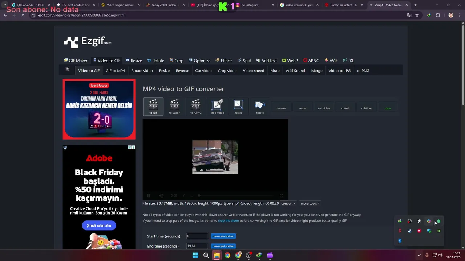Image resolution: width=465 pixels, height=261 pixels.
Task: Mute the video player volume icon
Action: pyautogui.click(x=161, y=196)
